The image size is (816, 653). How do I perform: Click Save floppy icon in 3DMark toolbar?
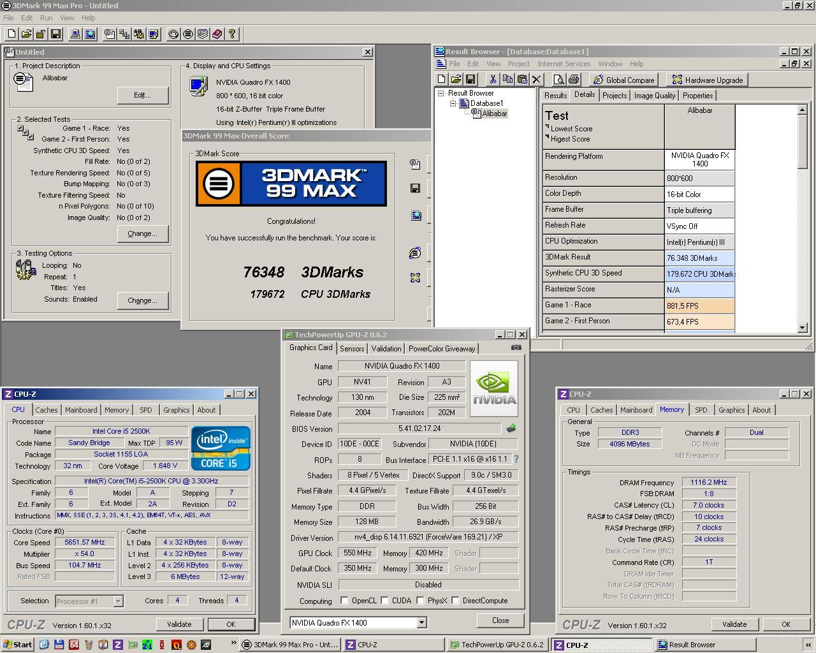(55, 34)
